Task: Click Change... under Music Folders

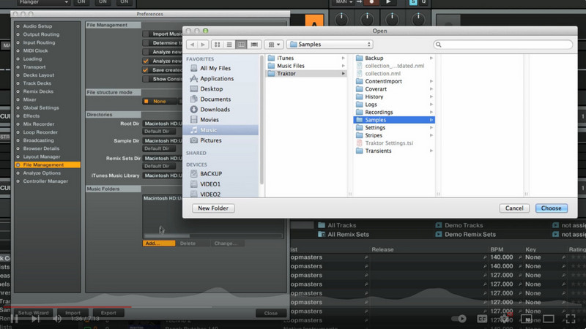Action: (226, 243)
